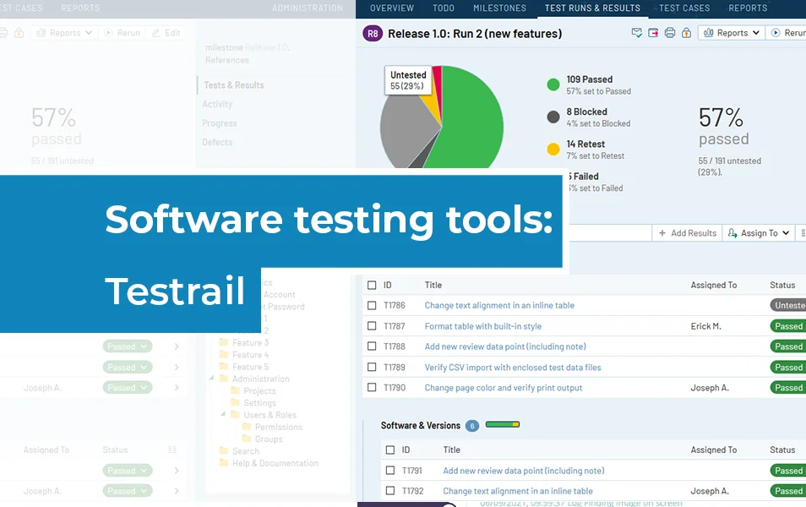This screenshot has width=806, height=507.
Task: Click the Add Results button
Action: (x=688, y=233)
